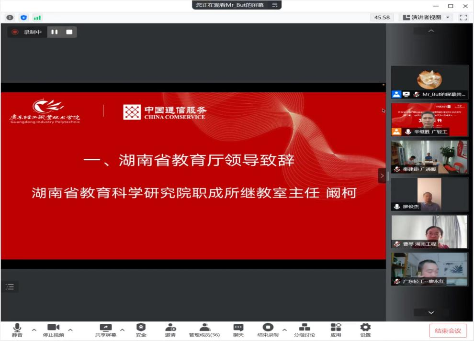Expand video options arrow beside 停止视频

pos(70,330)
